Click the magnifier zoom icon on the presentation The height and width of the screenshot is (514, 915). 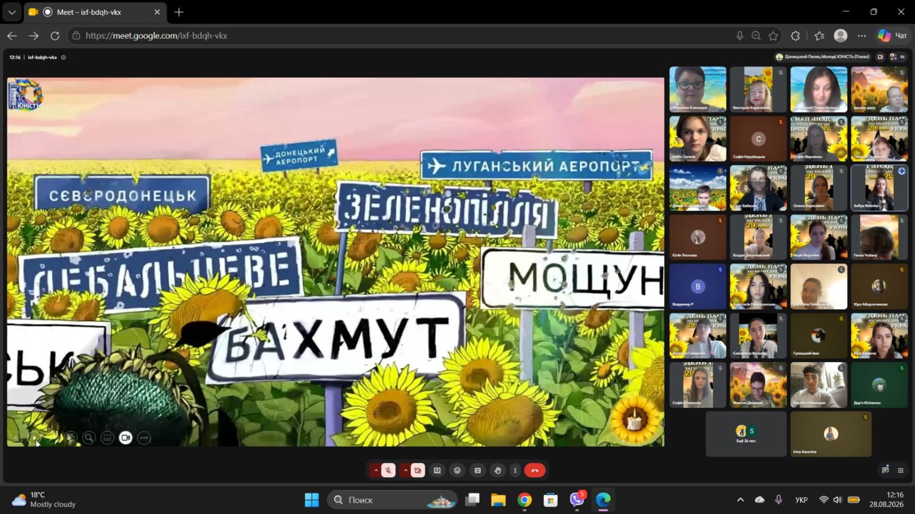[89, 438]
